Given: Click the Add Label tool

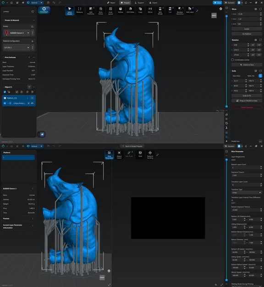Looking at the screenshot, I should (190, 10).
